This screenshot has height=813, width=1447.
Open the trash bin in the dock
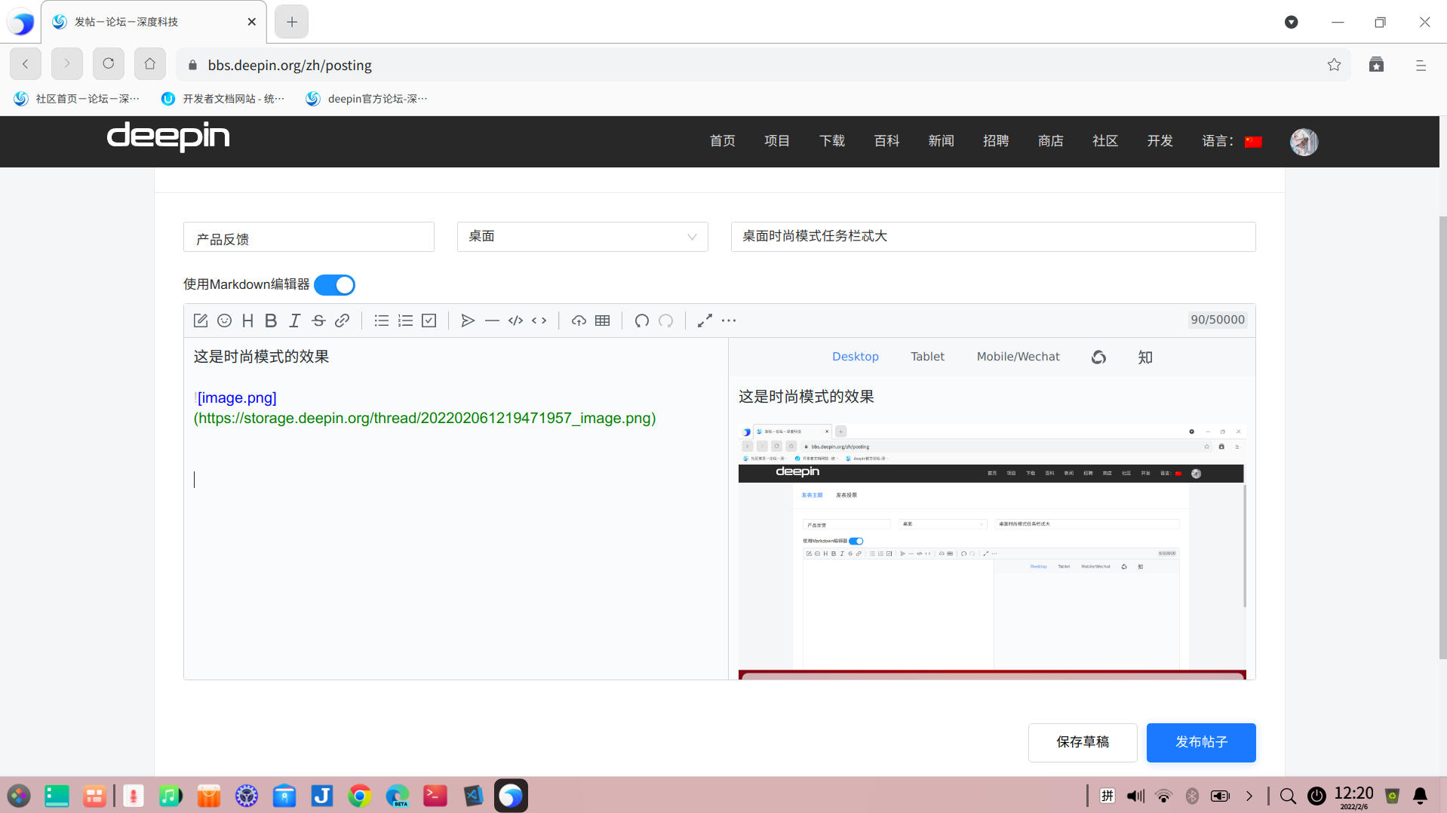tap(1393, 796)
